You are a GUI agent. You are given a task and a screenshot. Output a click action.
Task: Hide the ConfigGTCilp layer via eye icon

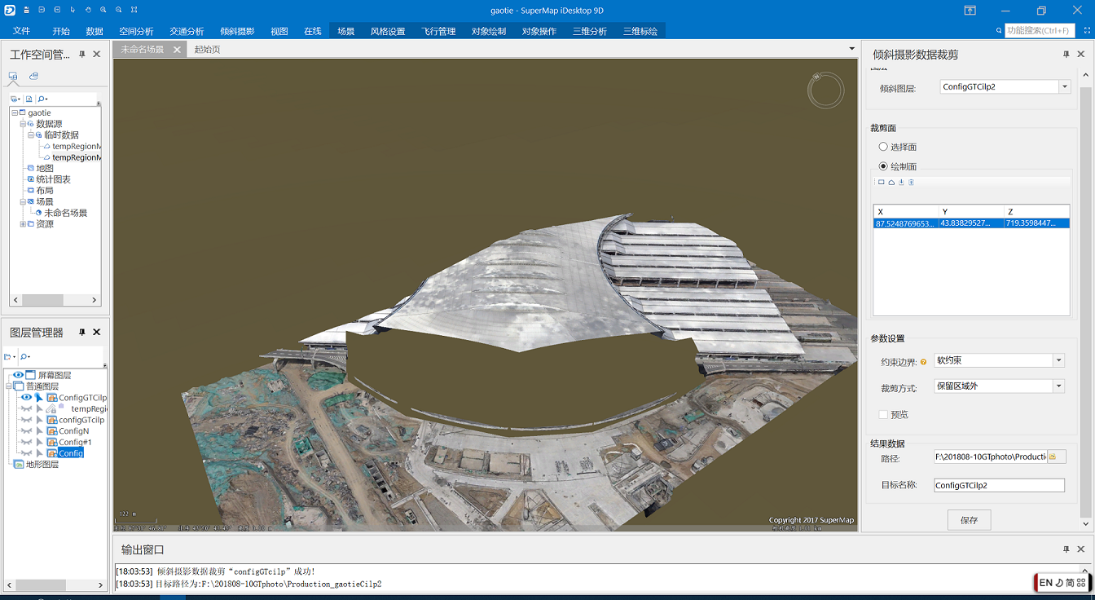click(x=26, y=398)
